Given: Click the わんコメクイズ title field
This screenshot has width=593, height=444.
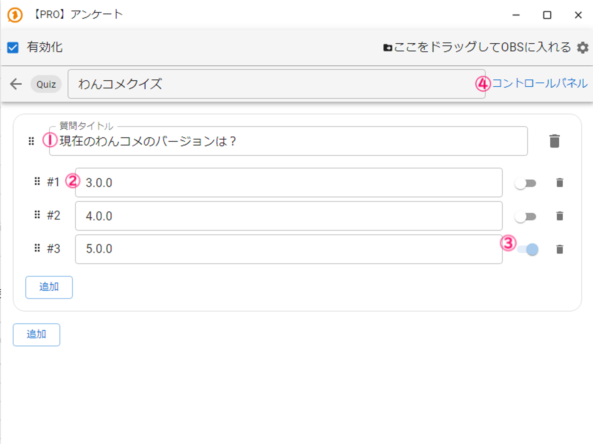Looking at the screenshot, I should pyautogui.click(x=276, y=84).
